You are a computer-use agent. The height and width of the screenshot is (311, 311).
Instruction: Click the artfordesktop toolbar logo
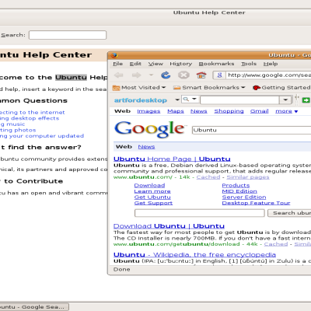tap(141, 100)
